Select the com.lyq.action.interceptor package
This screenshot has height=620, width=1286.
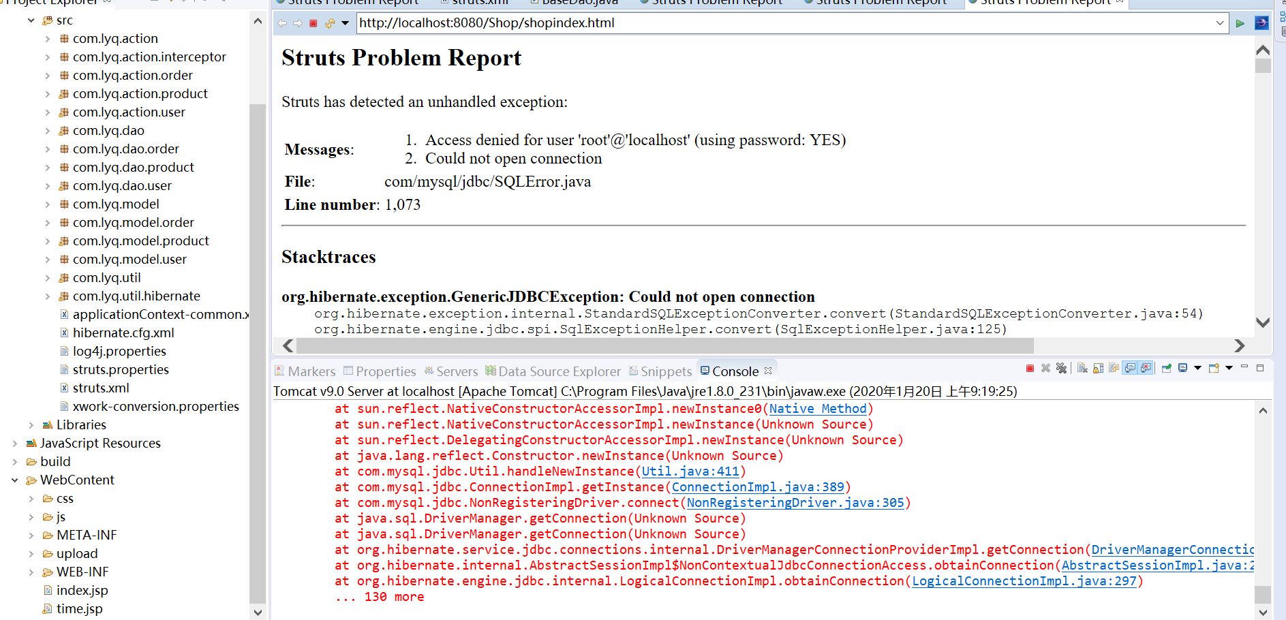tap(149, 57)
